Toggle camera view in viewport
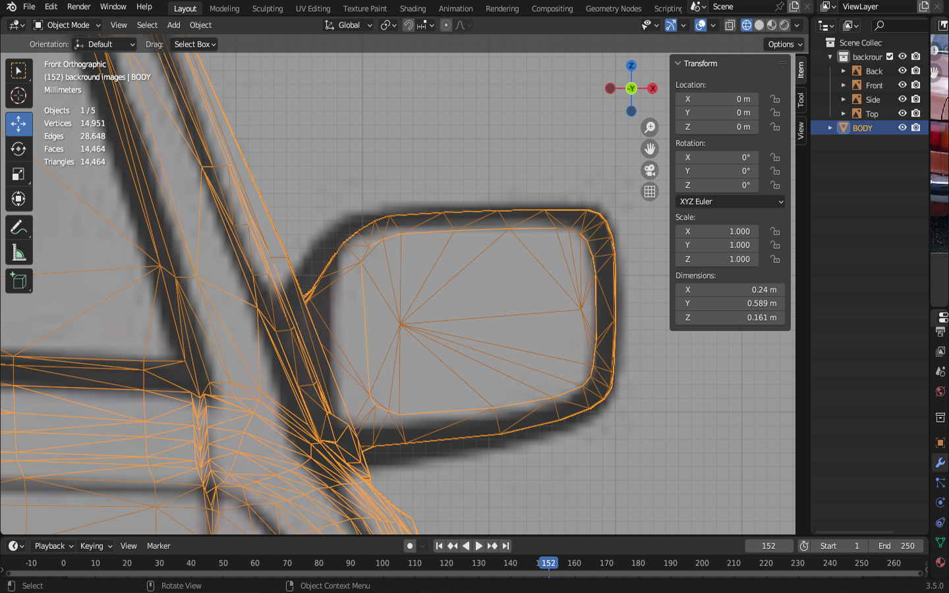This screenshot has width=949, height=593. click(650, 171)
